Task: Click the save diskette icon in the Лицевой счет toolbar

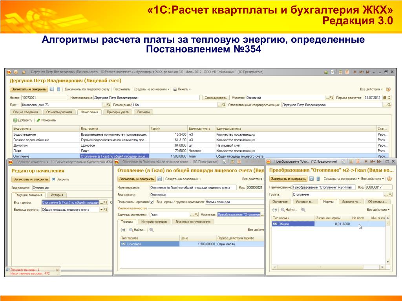Action: (52, 89)
